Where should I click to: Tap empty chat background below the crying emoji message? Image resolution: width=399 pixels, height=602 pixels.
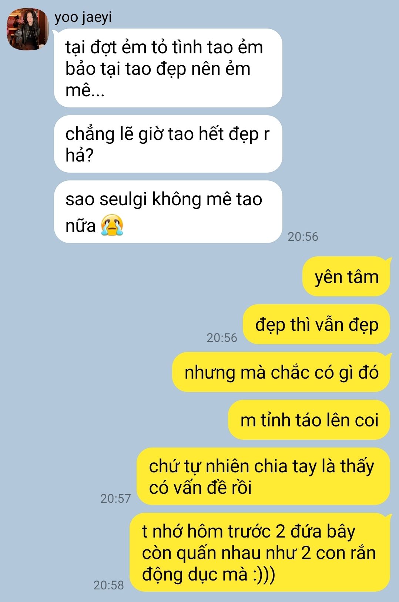148,282
